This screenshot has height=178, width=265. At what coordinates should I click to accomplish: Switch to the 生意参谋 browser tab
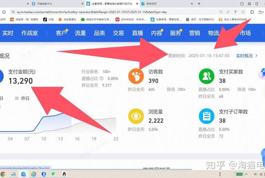tap(112, 4)
